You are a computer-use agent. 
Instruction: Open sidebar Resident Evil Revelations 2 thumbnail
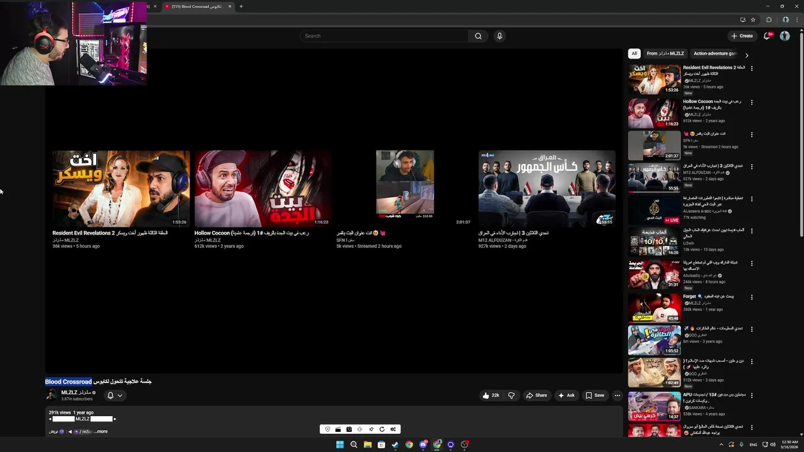[654, 79]
